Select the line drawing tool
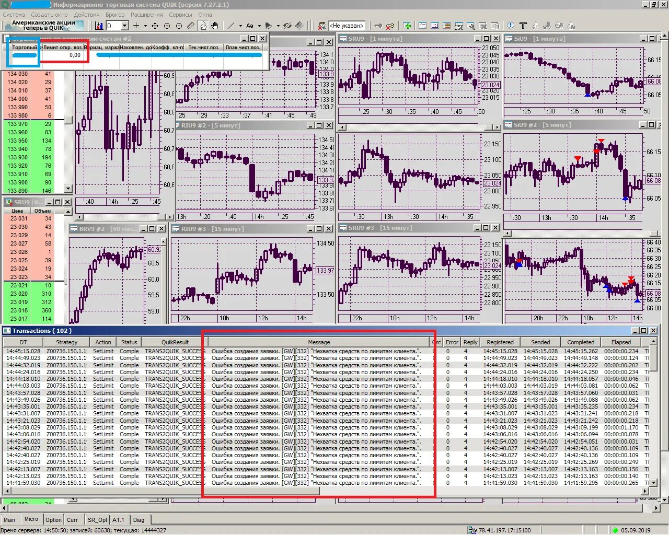Viewport: 669px width, 535px height. tap(230, 26)
